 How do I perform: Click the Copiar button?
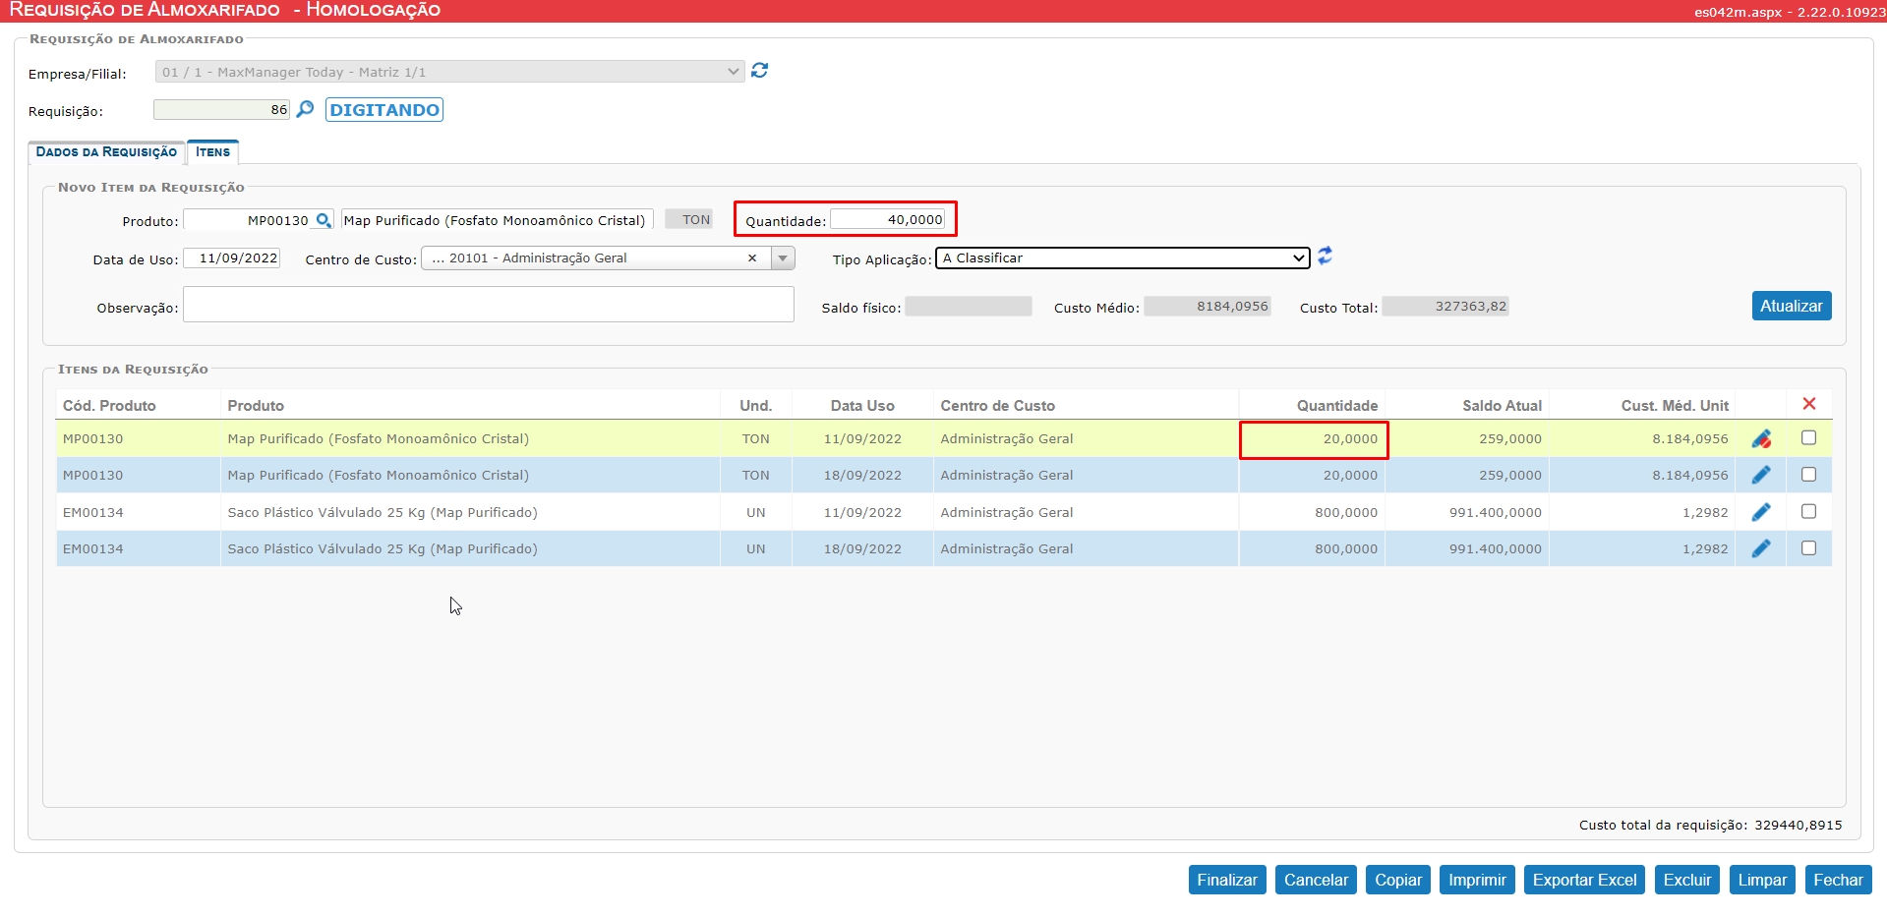(1398, 880)
